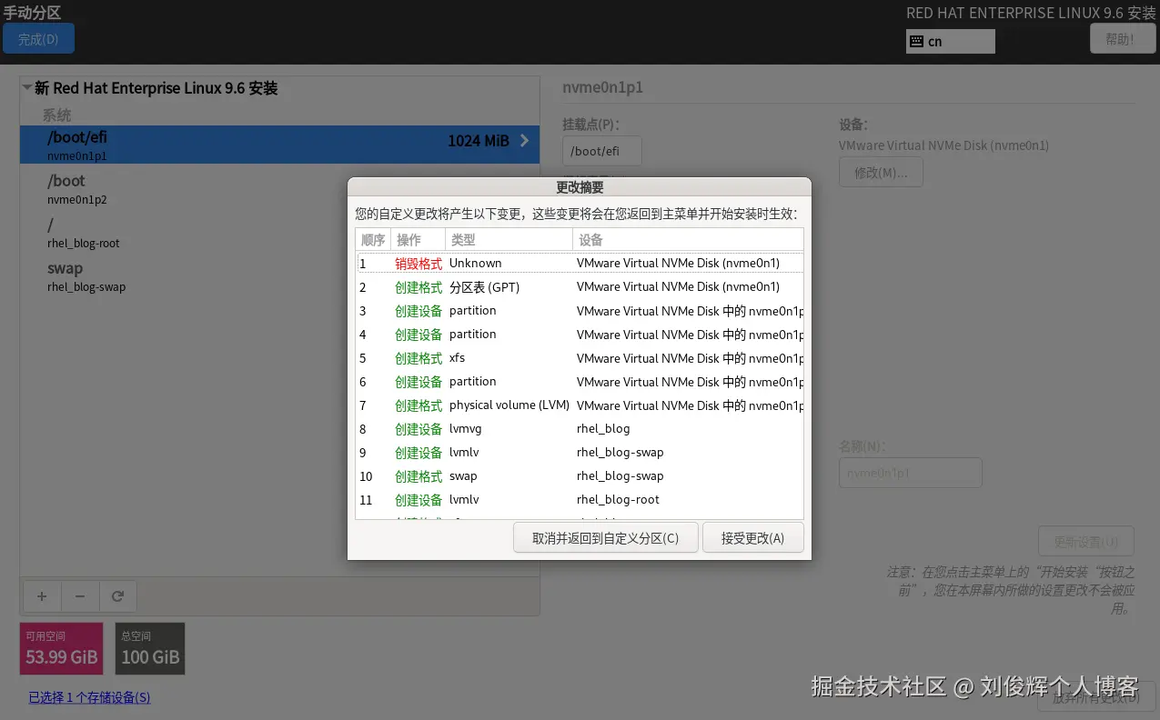Select the / root partition entry
Viewport: 1160px width, 720px height.
point(280,233)
